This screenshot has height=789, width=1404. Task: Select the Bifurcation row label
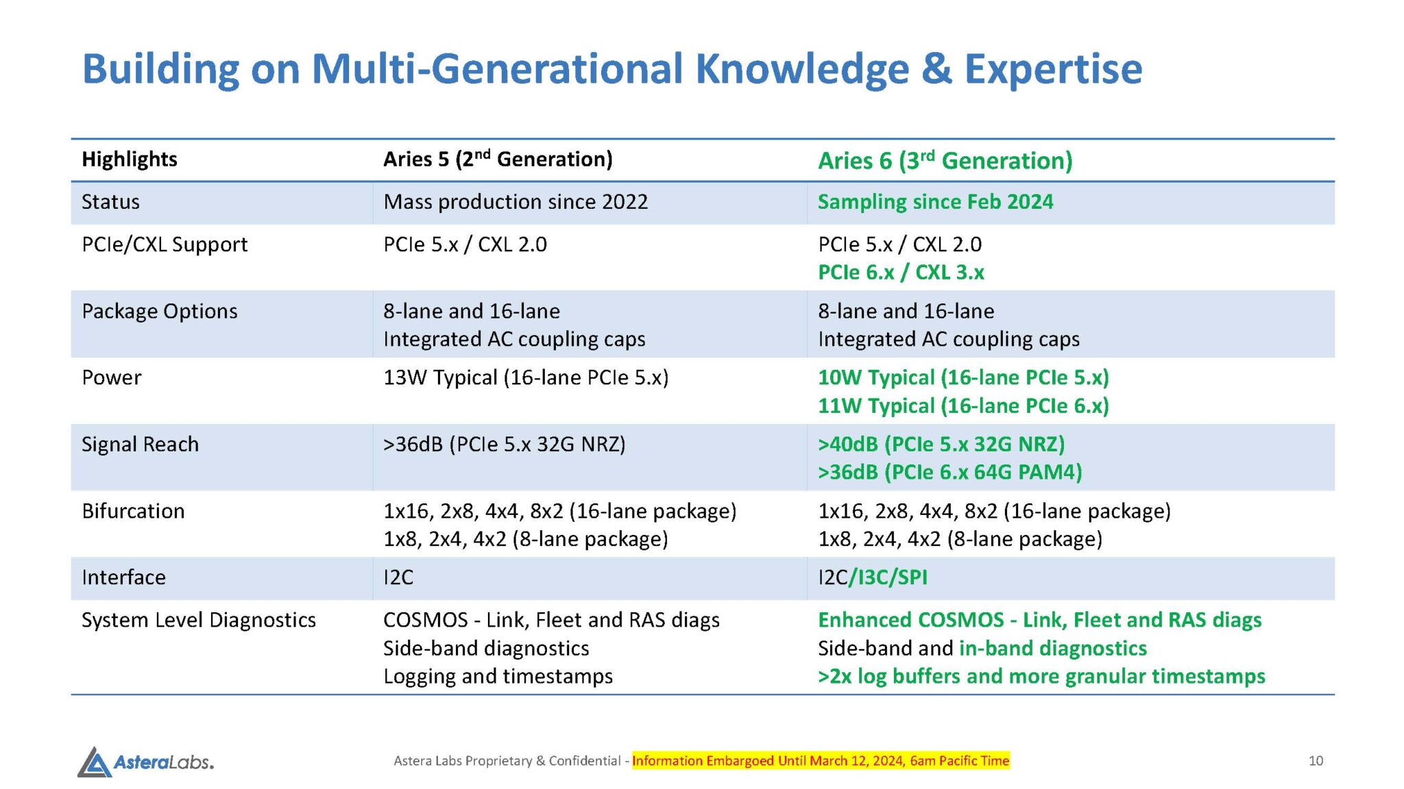133,511
